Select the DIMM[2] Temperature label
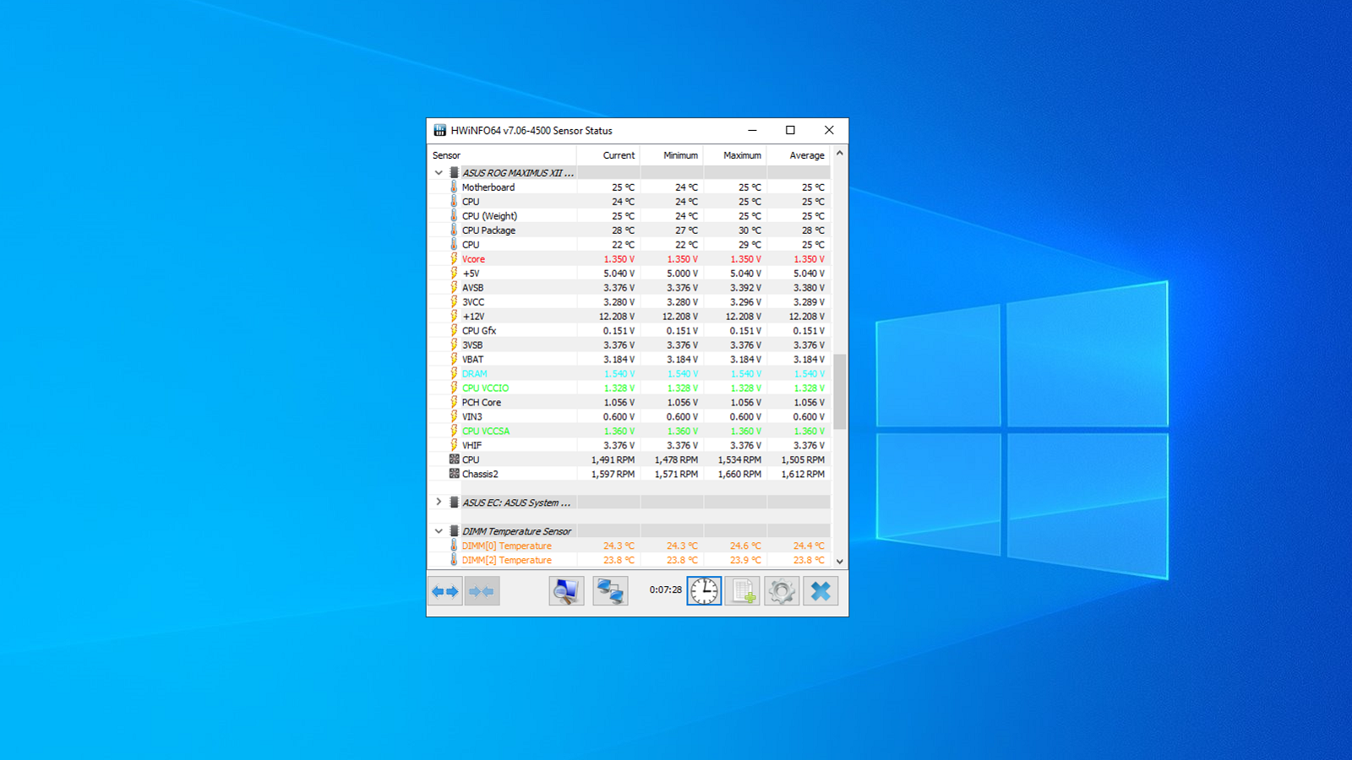 point(506,561)
